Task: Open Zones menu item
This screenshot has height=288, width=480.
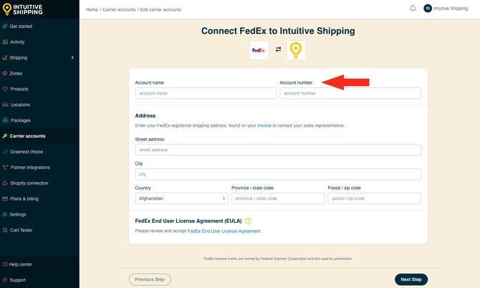Action: pos(16,73)
